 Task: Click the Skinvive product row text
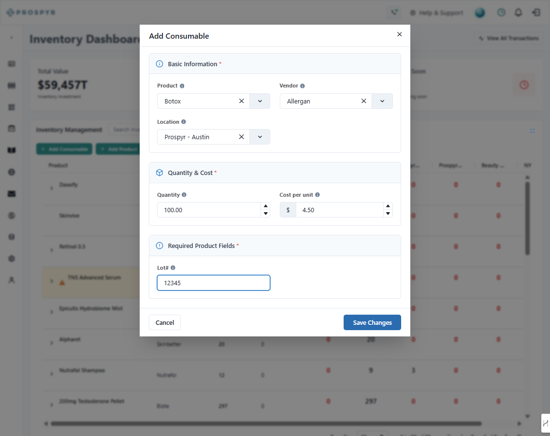tap(69, 216)
